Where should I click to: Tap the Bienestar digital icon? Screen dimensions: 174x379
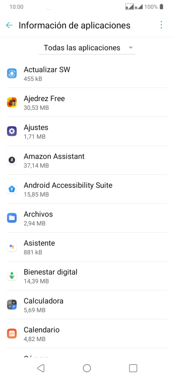click(x=12, y=276)
